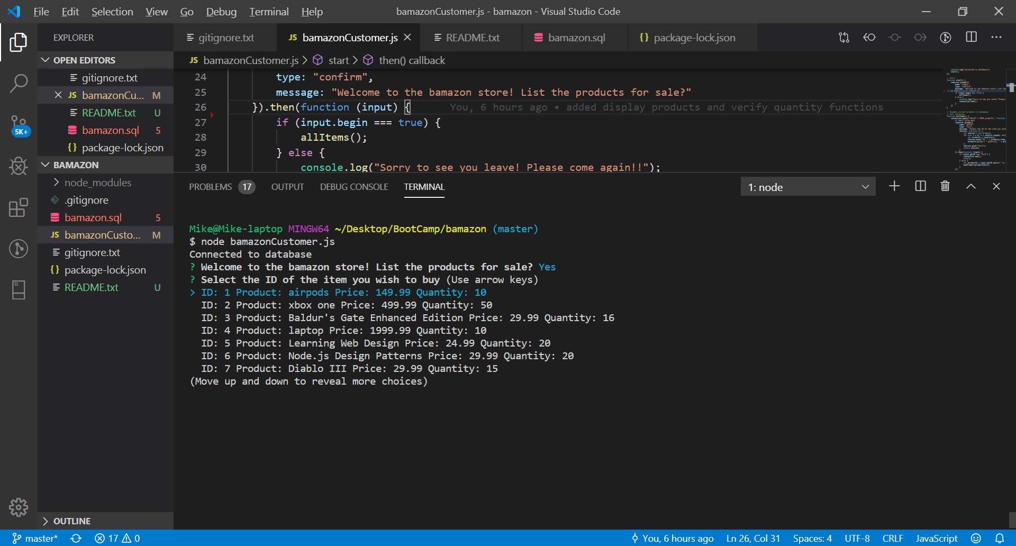The image size is (1016, 546).
Task: Expand the OUTLINE section
Action: (71, 521)
